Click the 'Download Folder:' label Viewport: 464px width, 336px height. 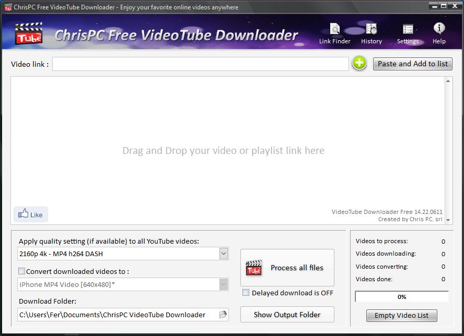(x=48, y=301)
